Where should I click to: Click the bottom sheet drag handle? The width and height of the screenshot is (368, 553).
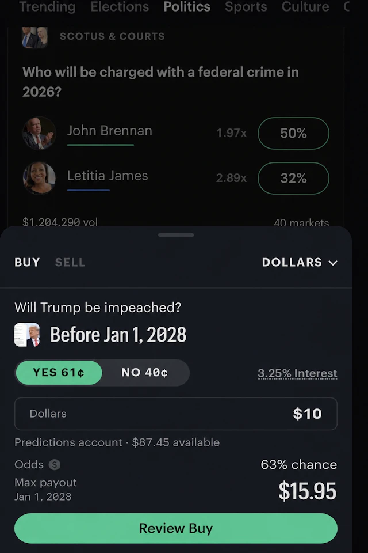click(176, 235)
